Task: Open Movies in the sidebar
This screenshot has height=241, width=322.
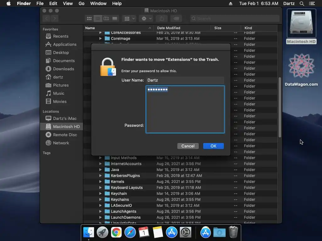Action: [x=59, y=102]
